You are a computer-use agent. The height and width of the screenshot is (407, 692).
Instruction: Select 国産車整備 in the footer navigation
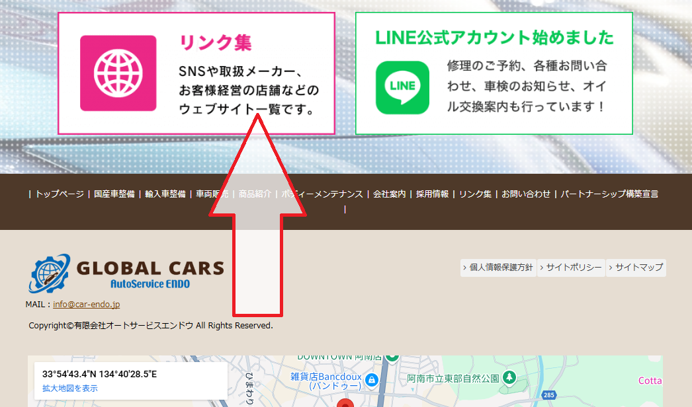click(114, 194)
